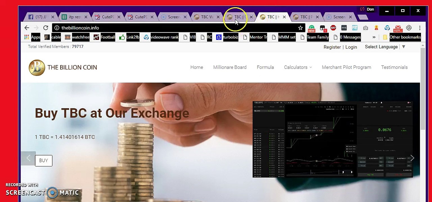This screenshot has width=432, height=202.
Task: View the Testimonials page
Action: pyautogui.click(x=394, y=67)
